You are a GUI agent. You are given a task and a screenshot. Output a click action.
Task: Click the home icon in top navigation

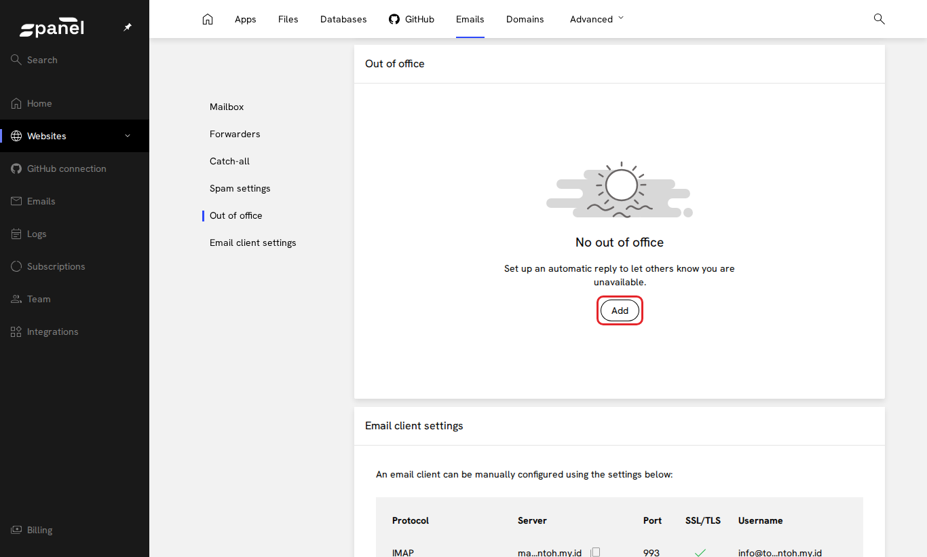208,19
